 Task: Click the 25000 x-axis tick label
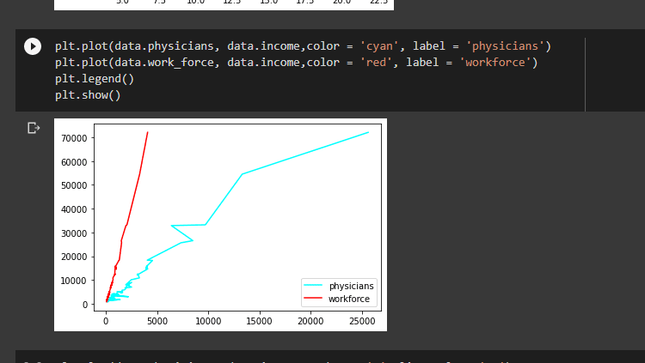click(x=362, y=321)
